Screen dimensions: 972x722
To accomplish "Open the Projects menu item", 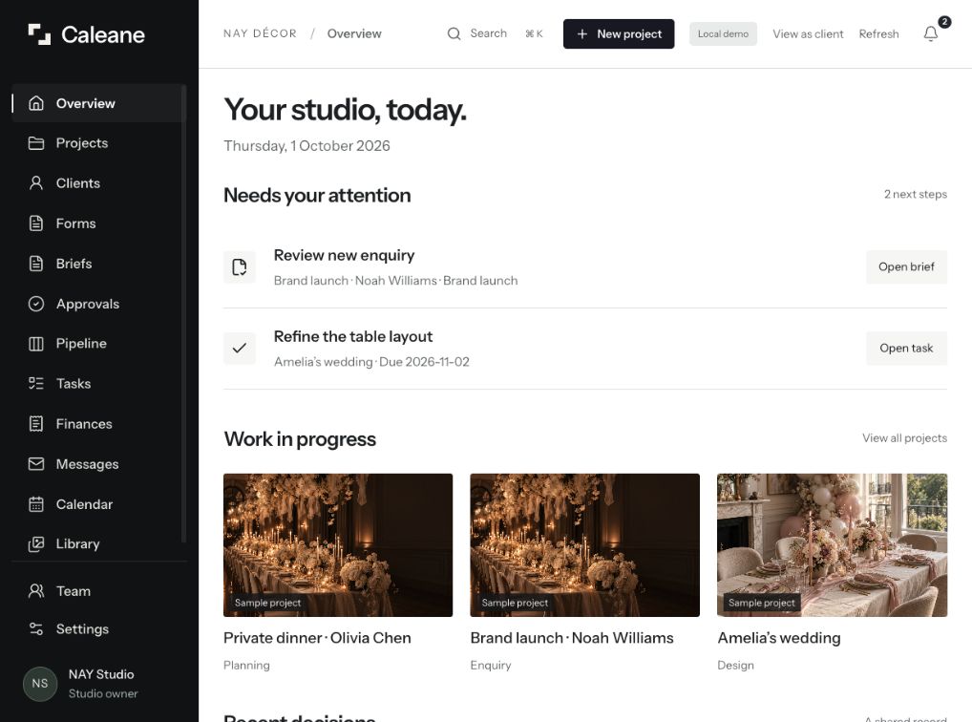I will click(x=98, y=143).
